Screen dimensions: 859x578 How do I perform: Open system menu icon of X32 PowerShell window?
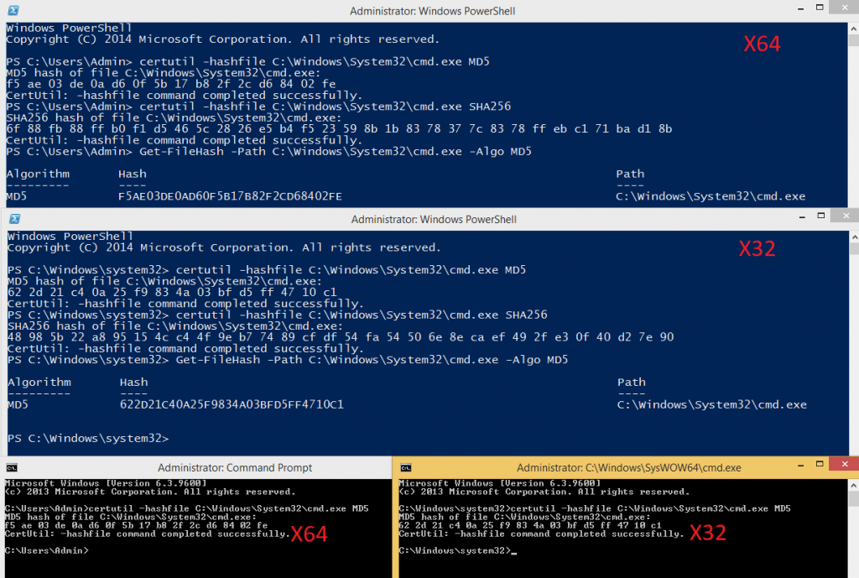click(x=13, y=220)
